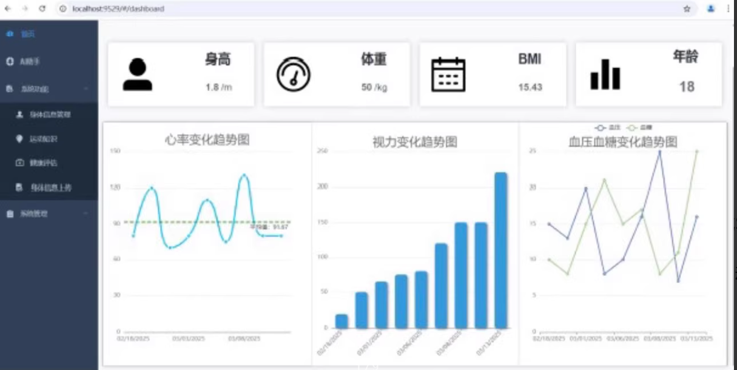Click the 50 /kg weight value
The height and width of the screenshot is (370, 737).
pyautogui.click(x=374, y=87)
